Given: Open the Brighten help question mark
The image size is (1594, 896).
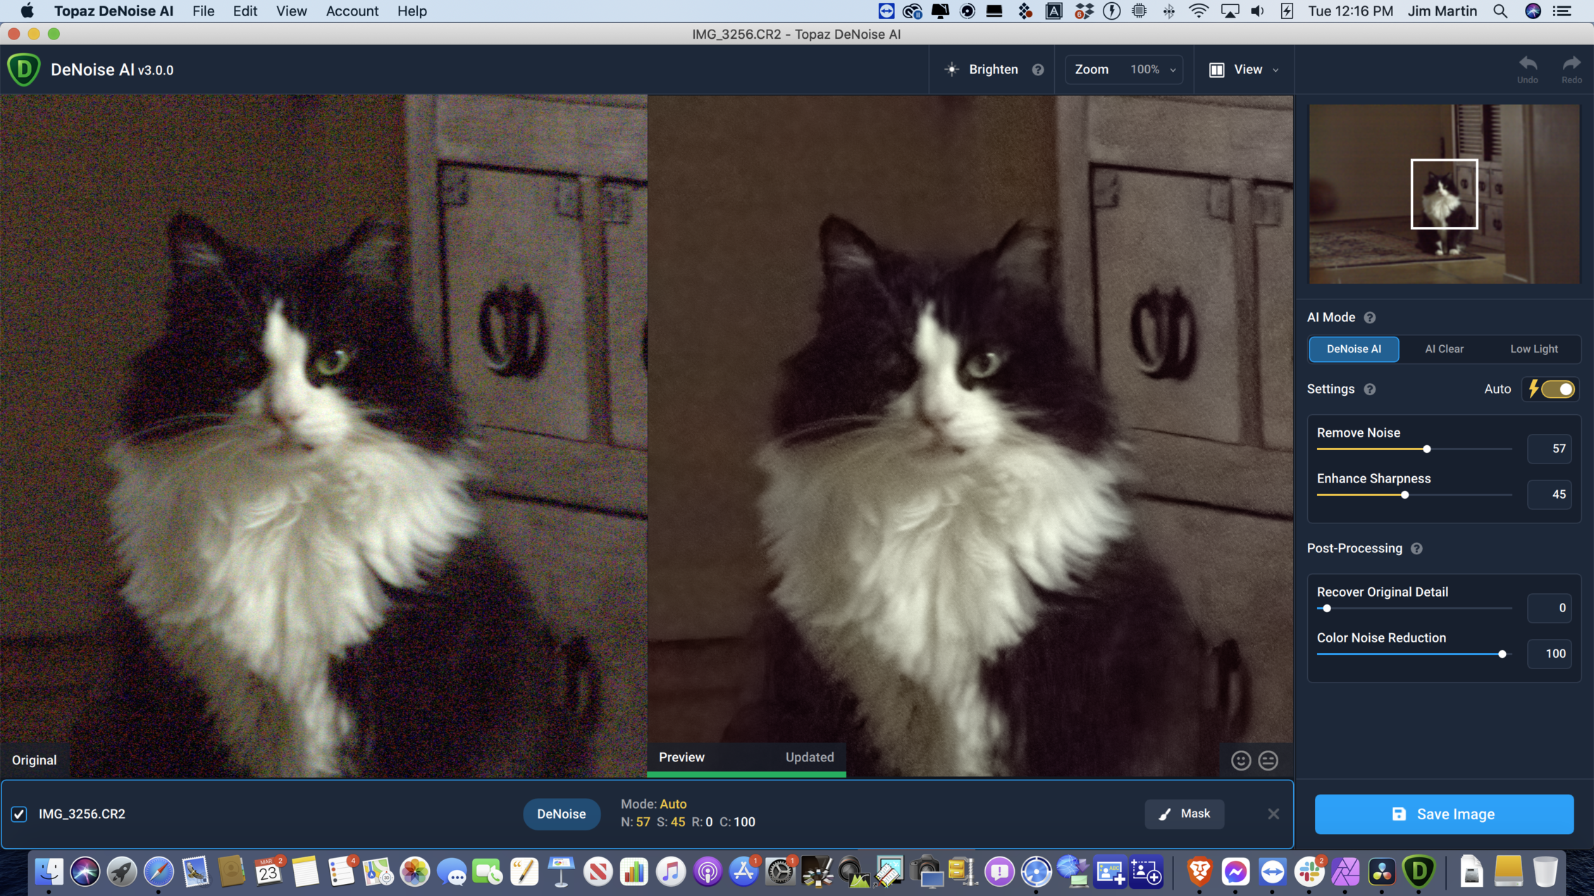Looking at the screenshot, I should [1038, 70].
